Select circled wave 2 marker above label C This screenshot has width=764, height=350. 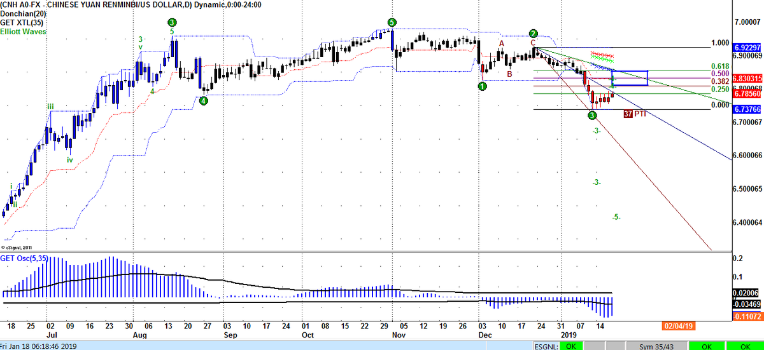pyautogui.click(x=534, y=33)
